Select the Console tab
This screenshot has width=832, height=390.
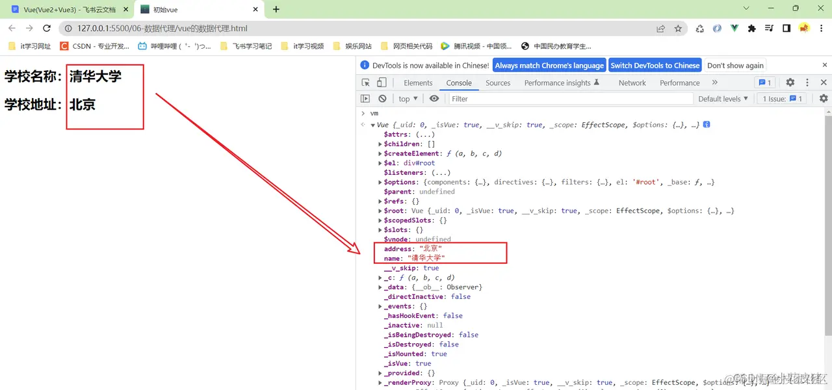459,83
